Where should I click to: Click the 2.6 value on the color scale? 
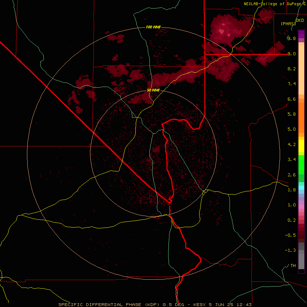click(x=292, y=175)
